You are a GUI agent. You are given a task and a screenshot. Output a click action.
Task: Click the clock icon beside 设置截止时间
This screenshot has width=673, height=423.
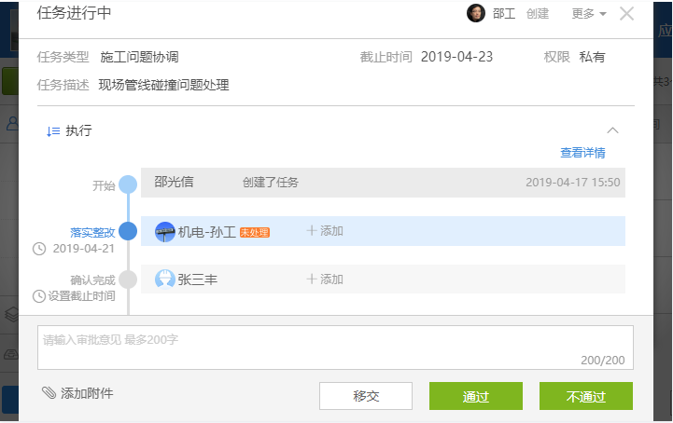coord(39,296)
